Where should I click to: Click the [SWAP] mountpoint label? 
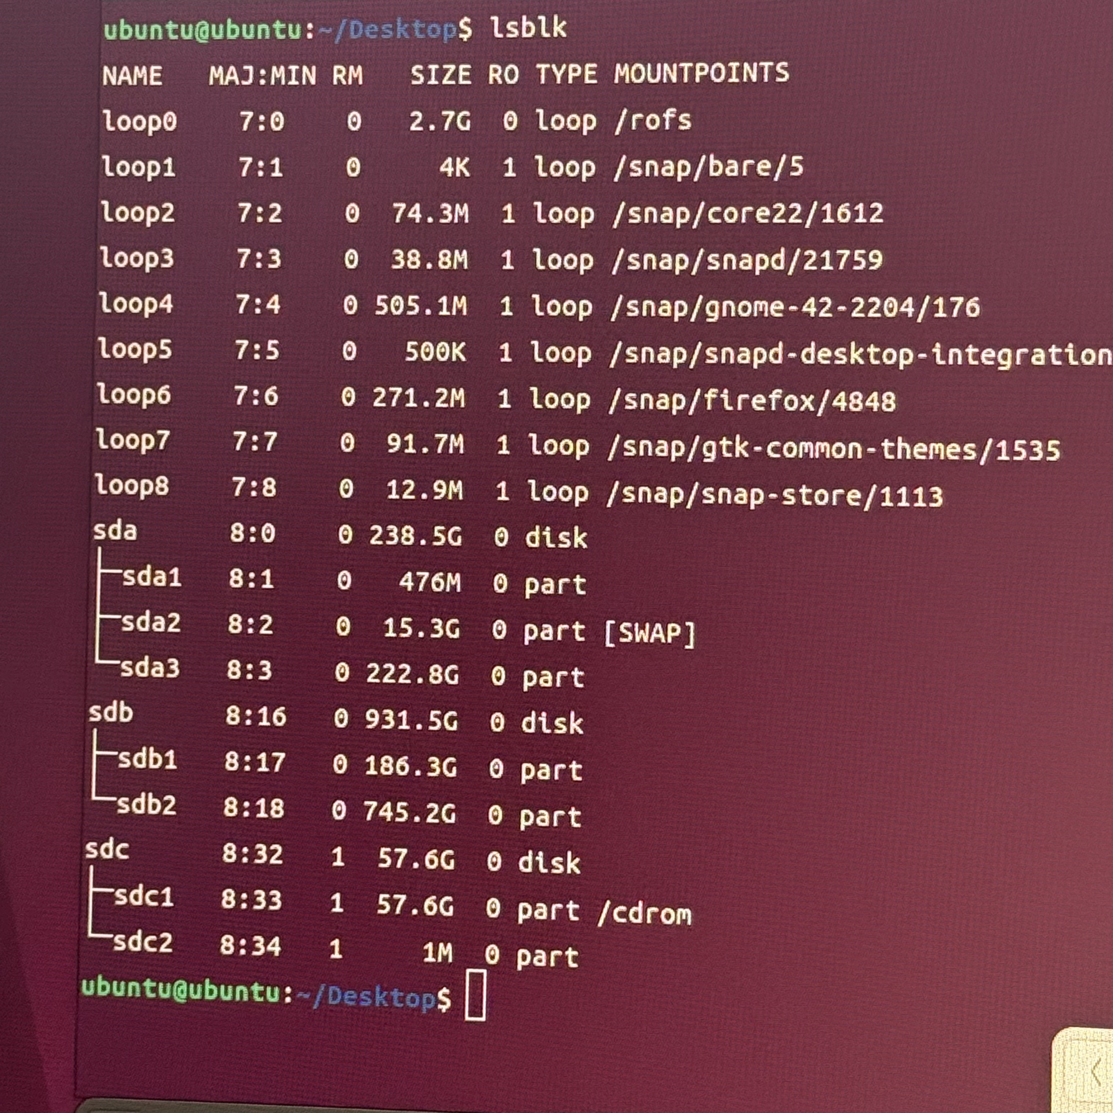tap(650, 634)
